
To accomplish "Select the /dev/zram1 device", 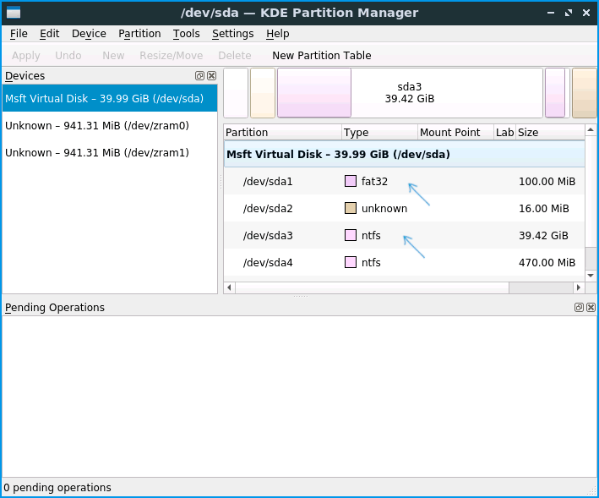I will click(x=110, y=152).
